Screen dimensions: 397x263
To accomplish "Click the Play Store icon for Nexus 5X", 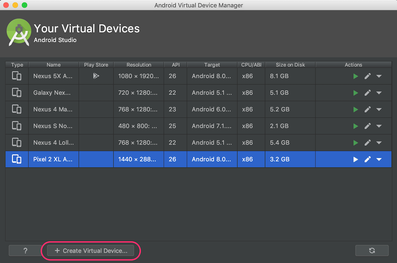I will click(96, 76).
